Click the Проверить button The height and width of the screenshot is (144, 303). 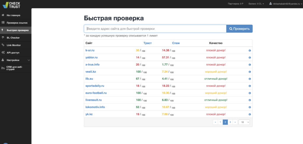pyautogui.click(x=239, y=29)
